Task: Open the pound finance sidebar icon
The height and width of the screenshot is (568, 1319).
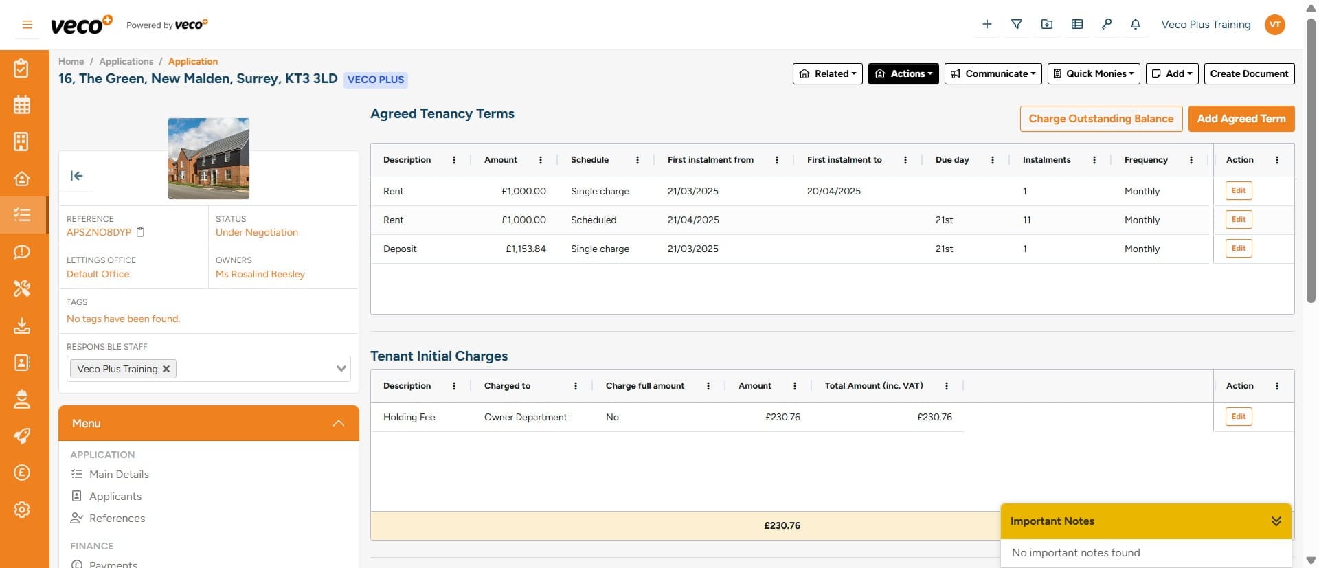Action: point(22,473)
